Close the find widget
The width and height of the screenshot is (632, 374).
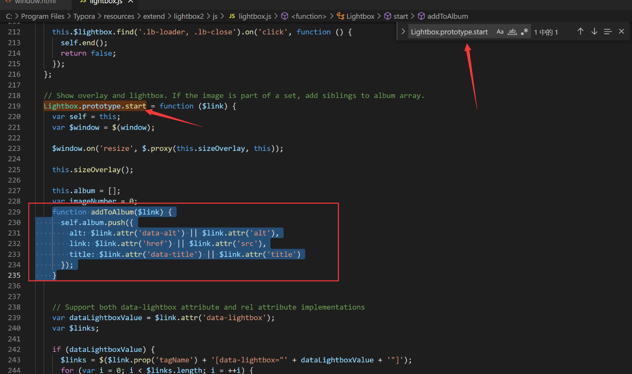tap(621, 32)
